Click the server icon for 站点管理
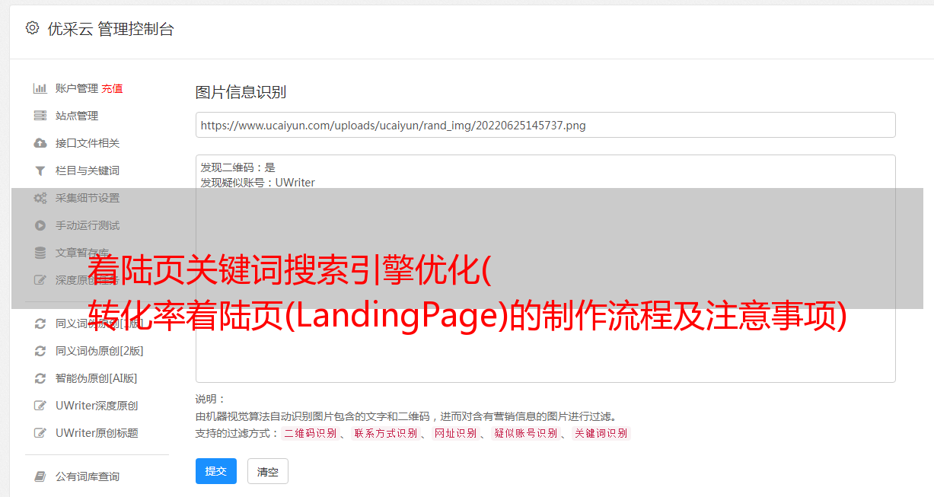 pyautogui.click(x=40, y=116)
